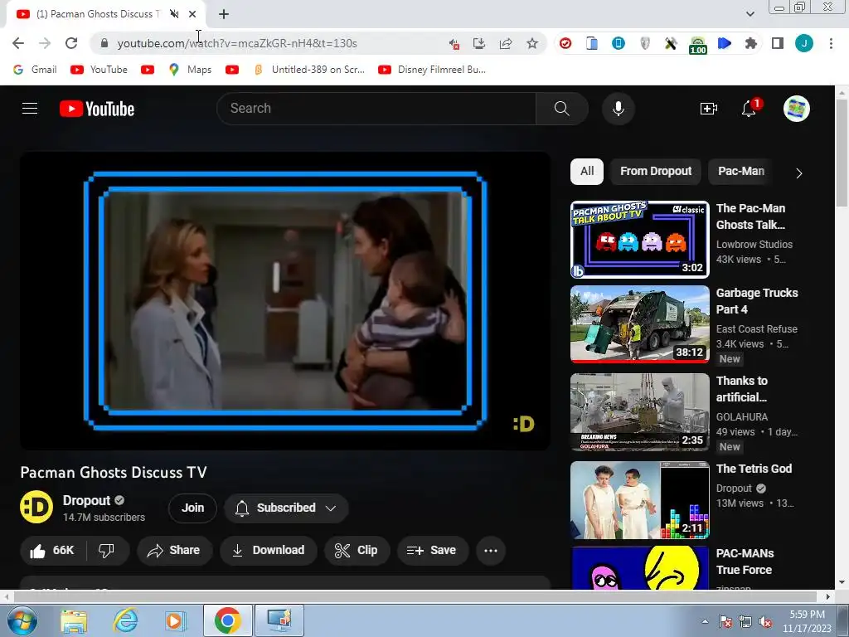Open the Extensions puzzle piece menu
Image resolution: width=849 pixels, height=637 pixels.
pos(751,43)
